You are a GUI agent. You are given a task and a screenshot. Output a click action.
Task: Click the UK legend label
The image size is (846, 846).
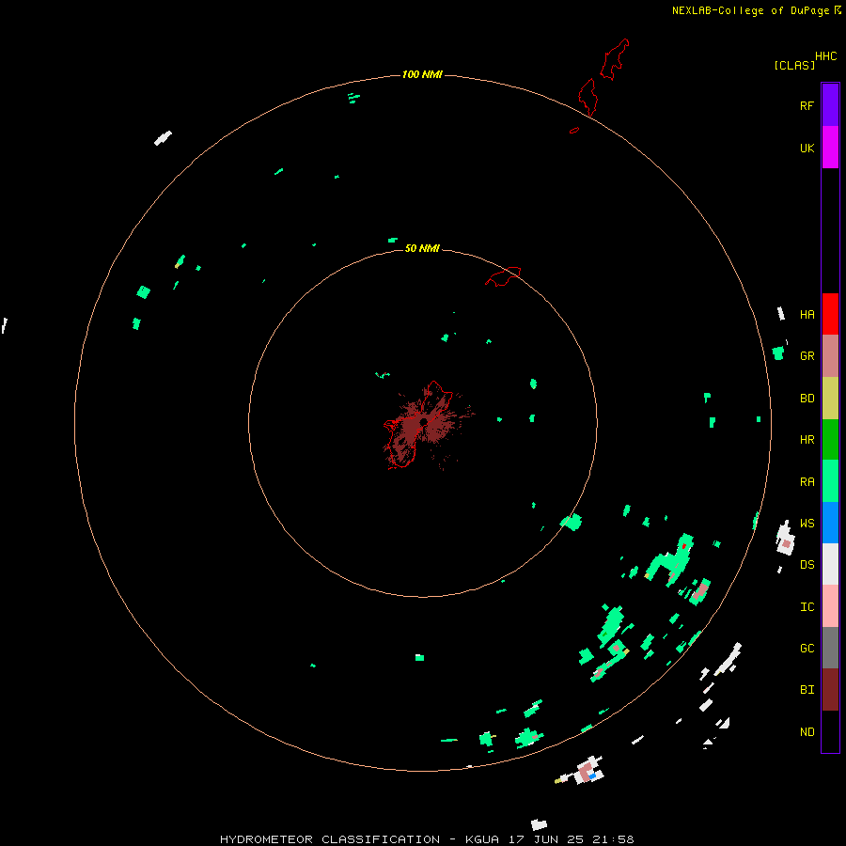(x=807, y=149)
